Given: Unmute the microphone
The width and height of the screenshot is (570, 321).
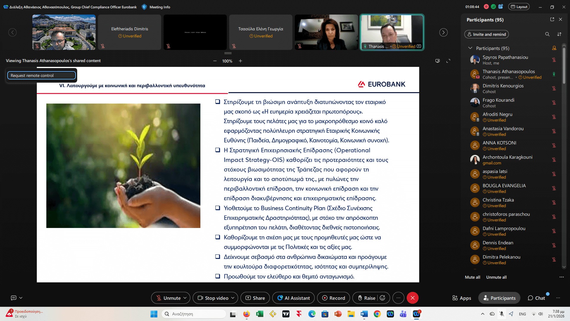Looking at the screenshot, I should coord(168,298).
